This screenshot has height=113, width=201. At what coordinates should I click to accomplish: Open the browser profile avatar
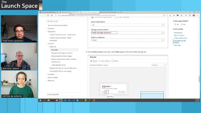[x=194, y=15]
